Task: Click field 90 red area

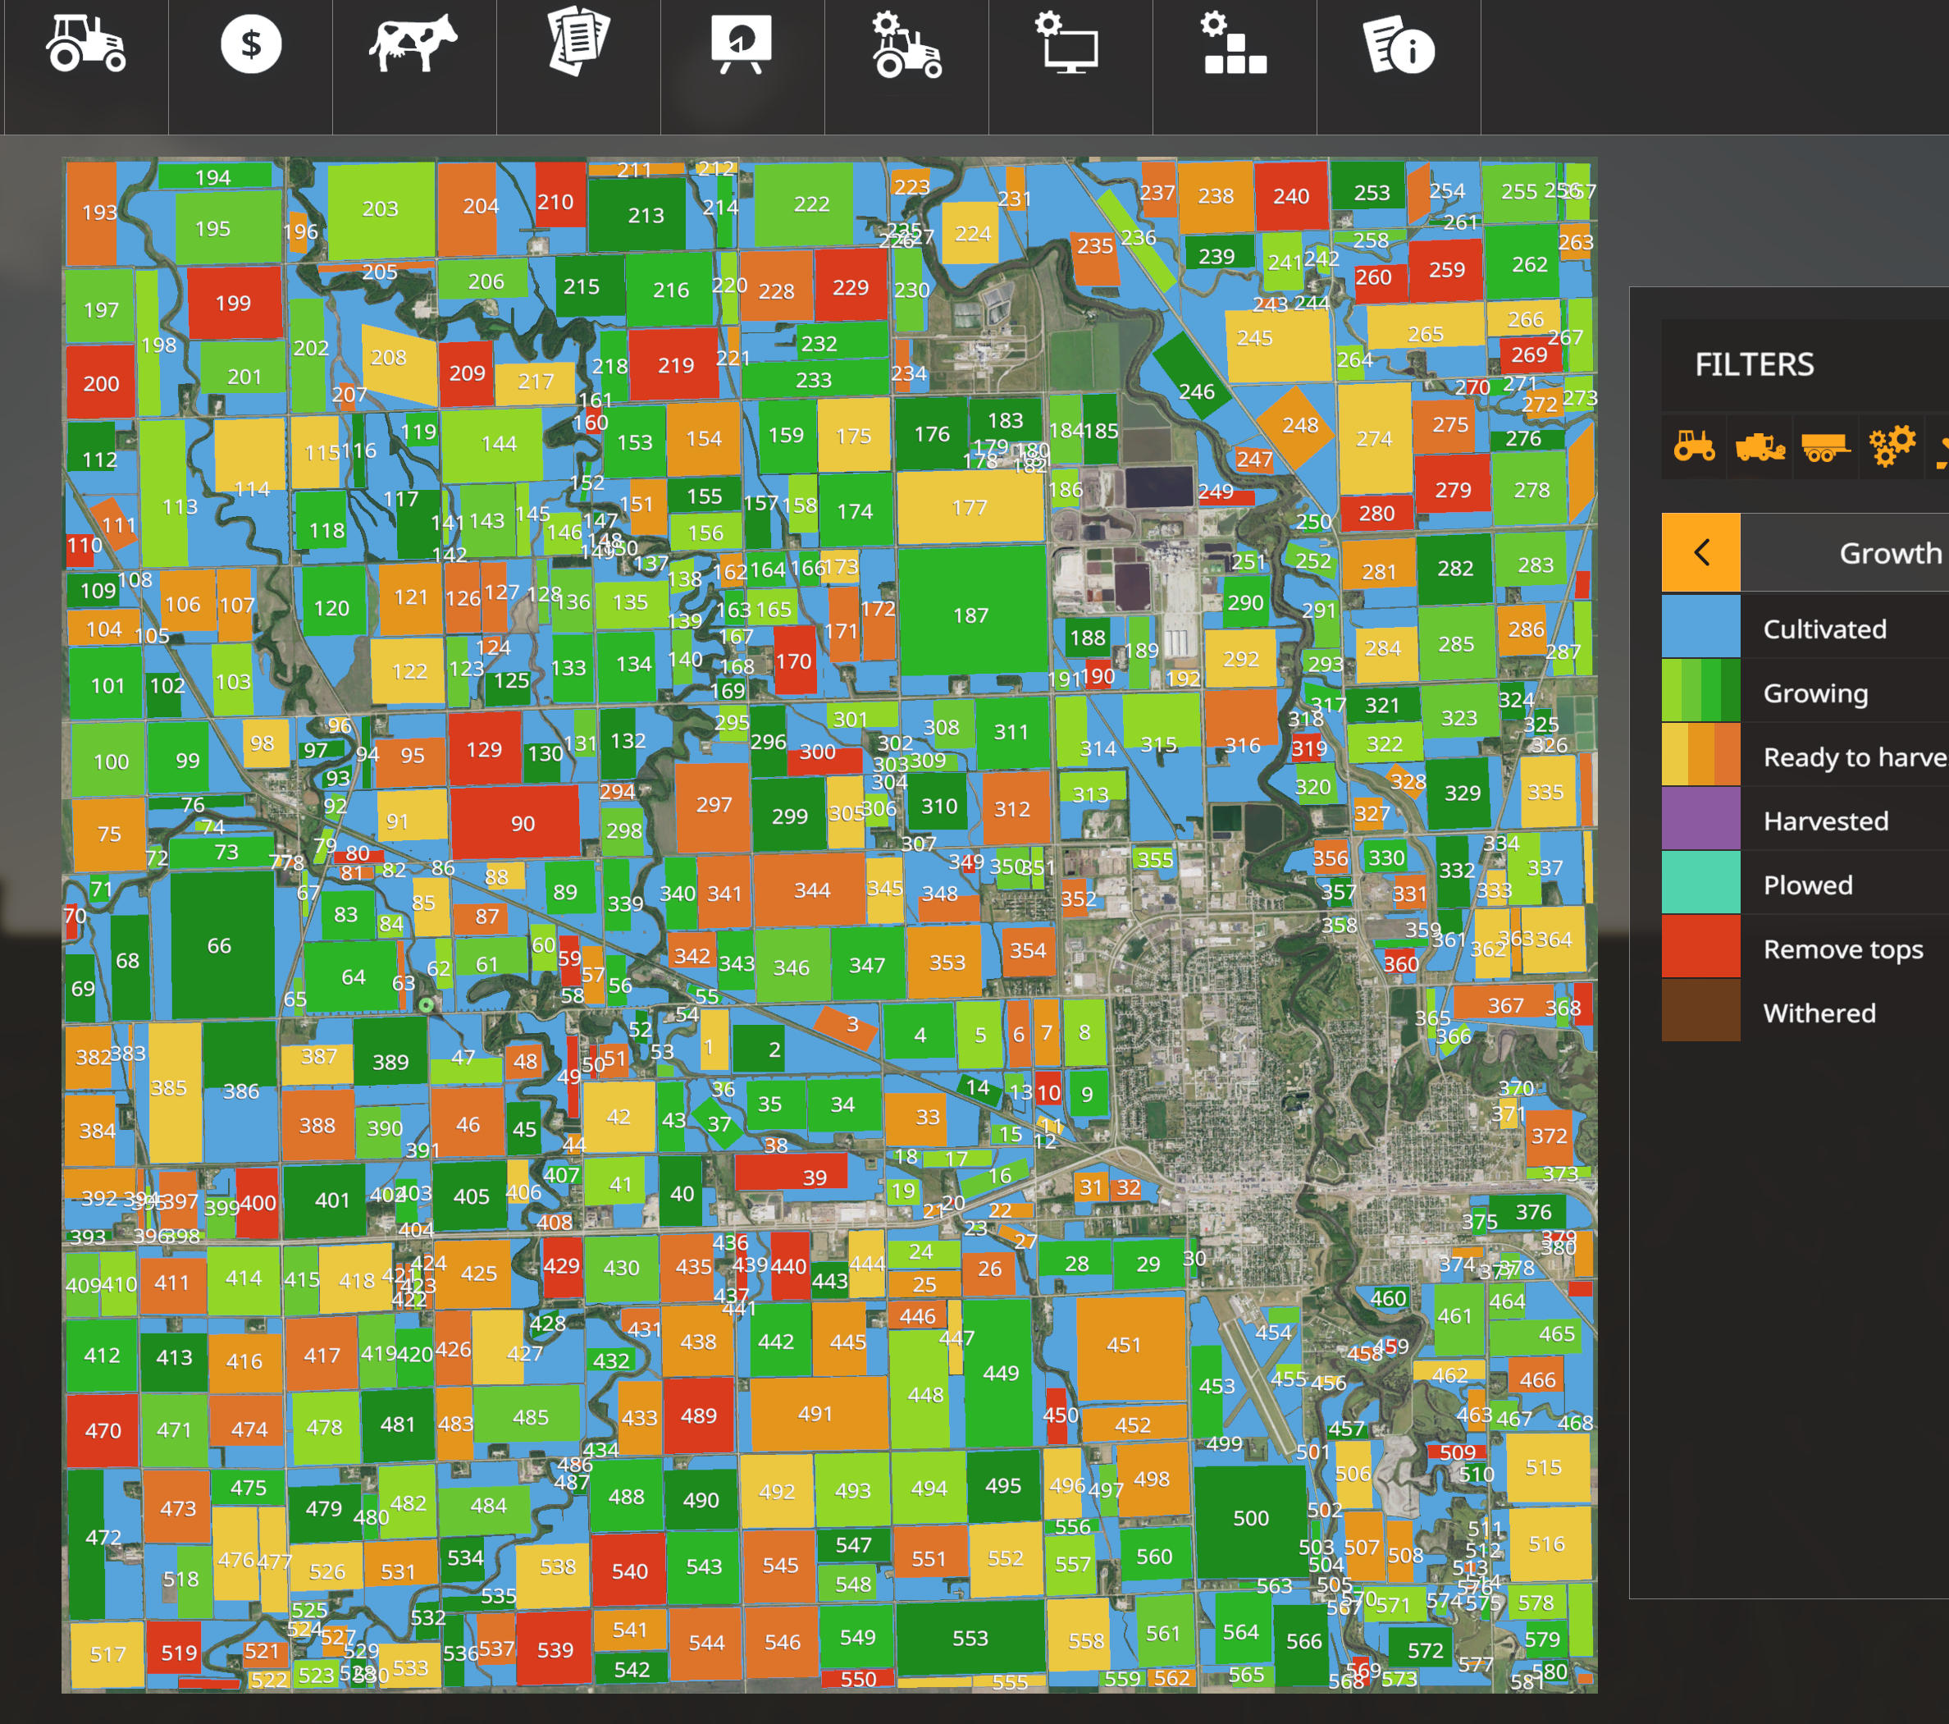Action: (x=516, y=822)
